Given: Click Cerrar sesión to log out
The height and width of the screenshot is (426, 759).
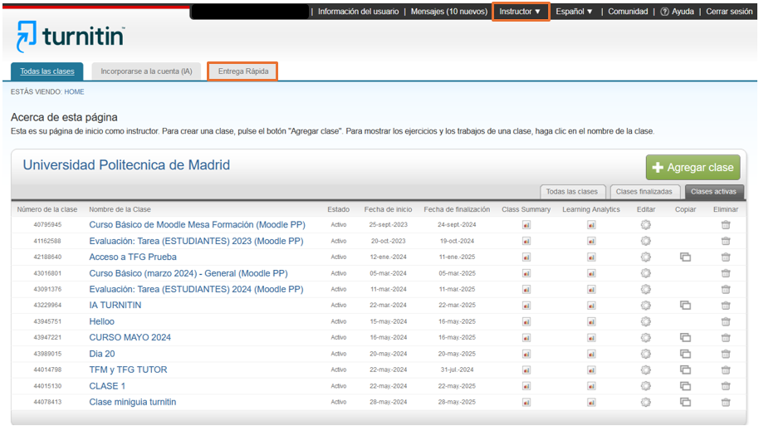Looking at the screenshot, I should (x=729, y=12).
